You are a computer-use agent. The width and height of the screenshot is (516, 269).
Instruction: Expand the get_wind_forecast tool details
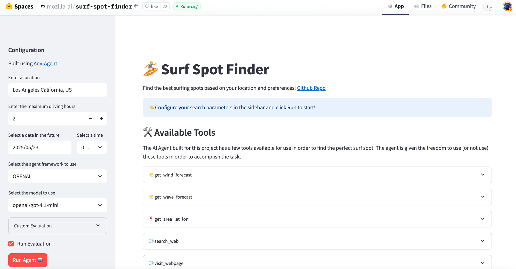click(x=317, y=175)
